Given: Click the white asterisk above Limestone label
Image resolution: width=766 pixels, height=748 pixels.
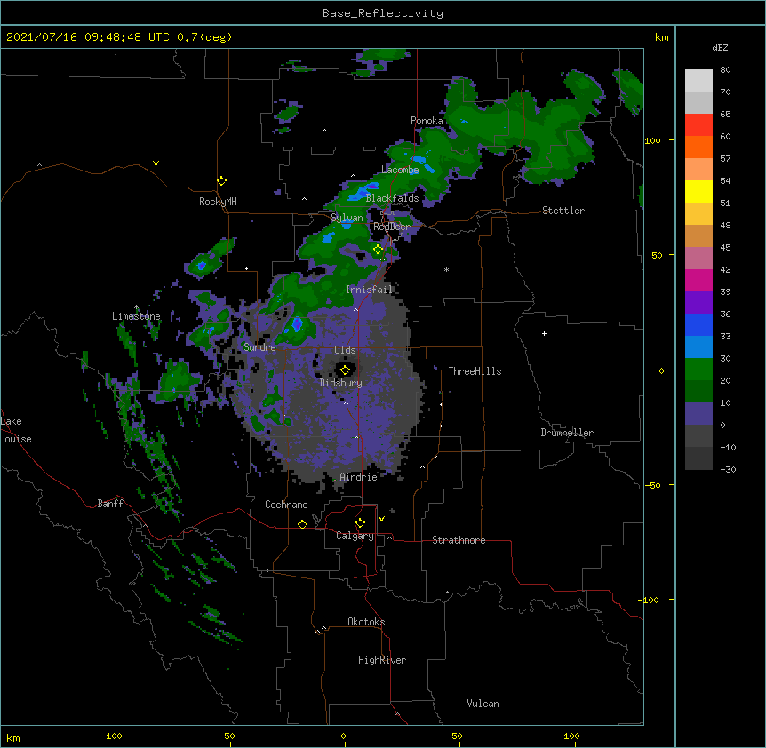Looking at the screenshot, I should pyautogui.click(x=136, y=307).
